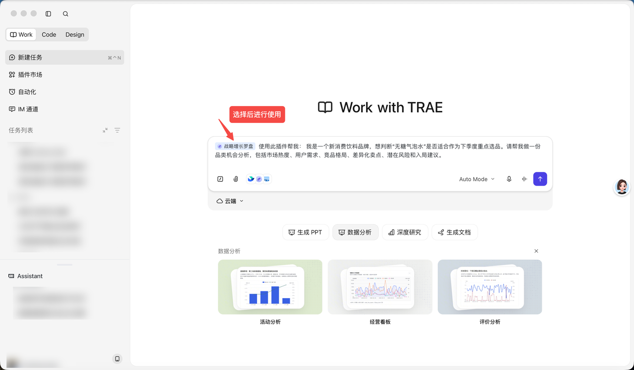
Task: Click the device icon at sidebar bottom
Action: pyautogui.click(x=117, y=359)
